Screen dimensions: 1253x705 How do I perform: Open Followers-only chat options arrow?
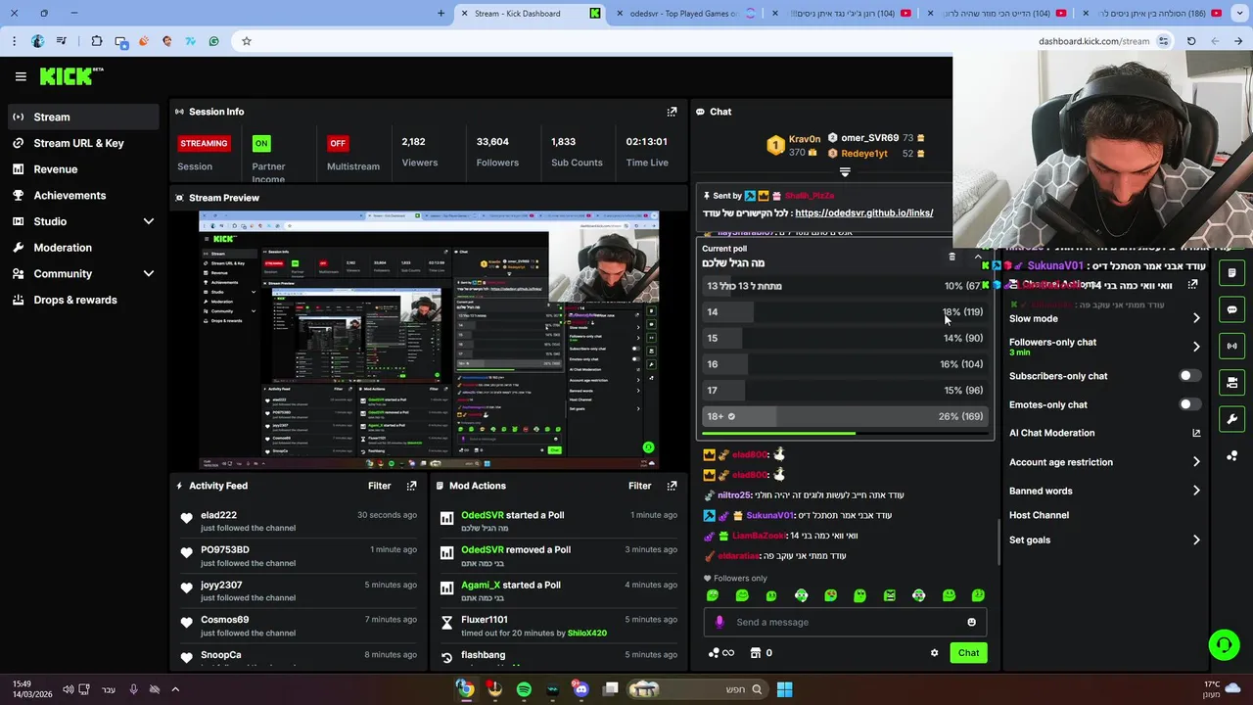[1196, 347]
